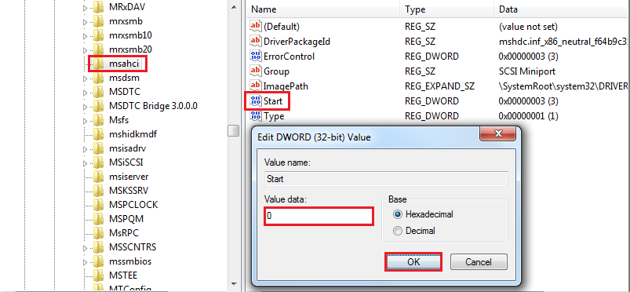Viewport: 630px width, 292px height.
Task: Click the MSKSSRV folder icon
Action: click(x=98, y=190)
